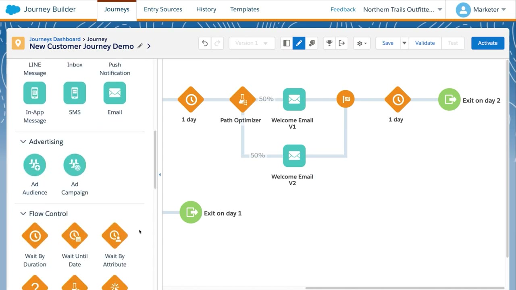
Task: Switch to the Journeys tab
Action: coord(117,9)
